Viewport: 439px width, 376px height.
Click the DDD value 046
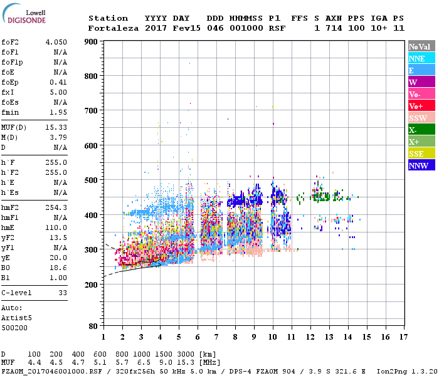(215, 28)
